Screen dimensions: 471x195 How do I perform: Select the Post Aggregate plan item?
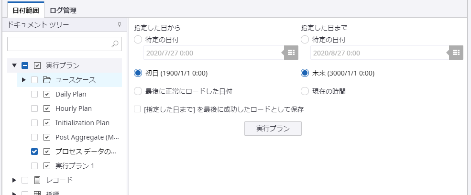(86, 137)
